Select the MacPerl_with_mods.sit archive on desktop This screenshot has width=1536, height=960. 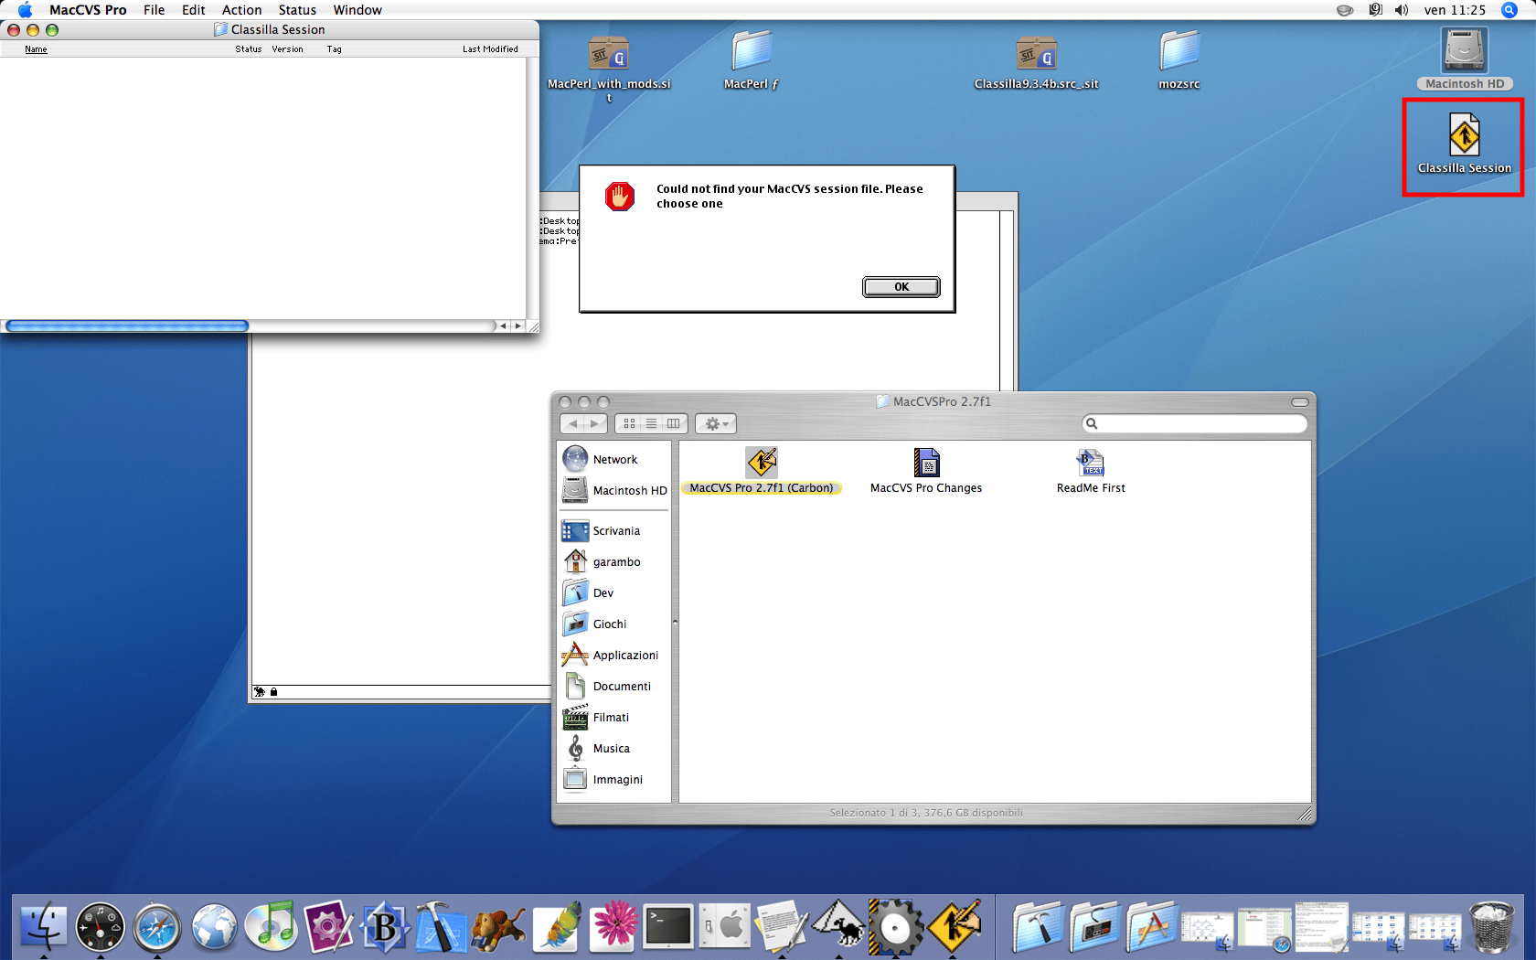[x=608, y=68]
